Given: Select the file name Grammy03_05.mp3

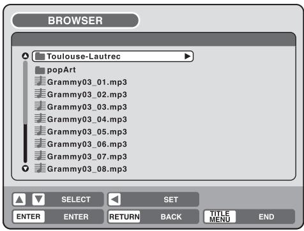Looking at the screenshot, I should (x=87, y=132).
